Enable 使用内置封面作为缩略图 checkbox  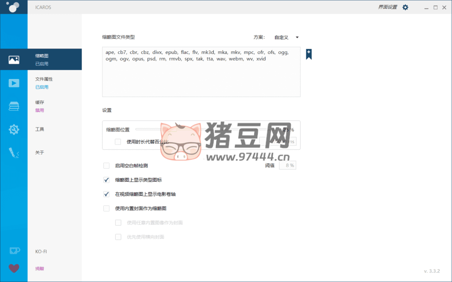point(106,208)
